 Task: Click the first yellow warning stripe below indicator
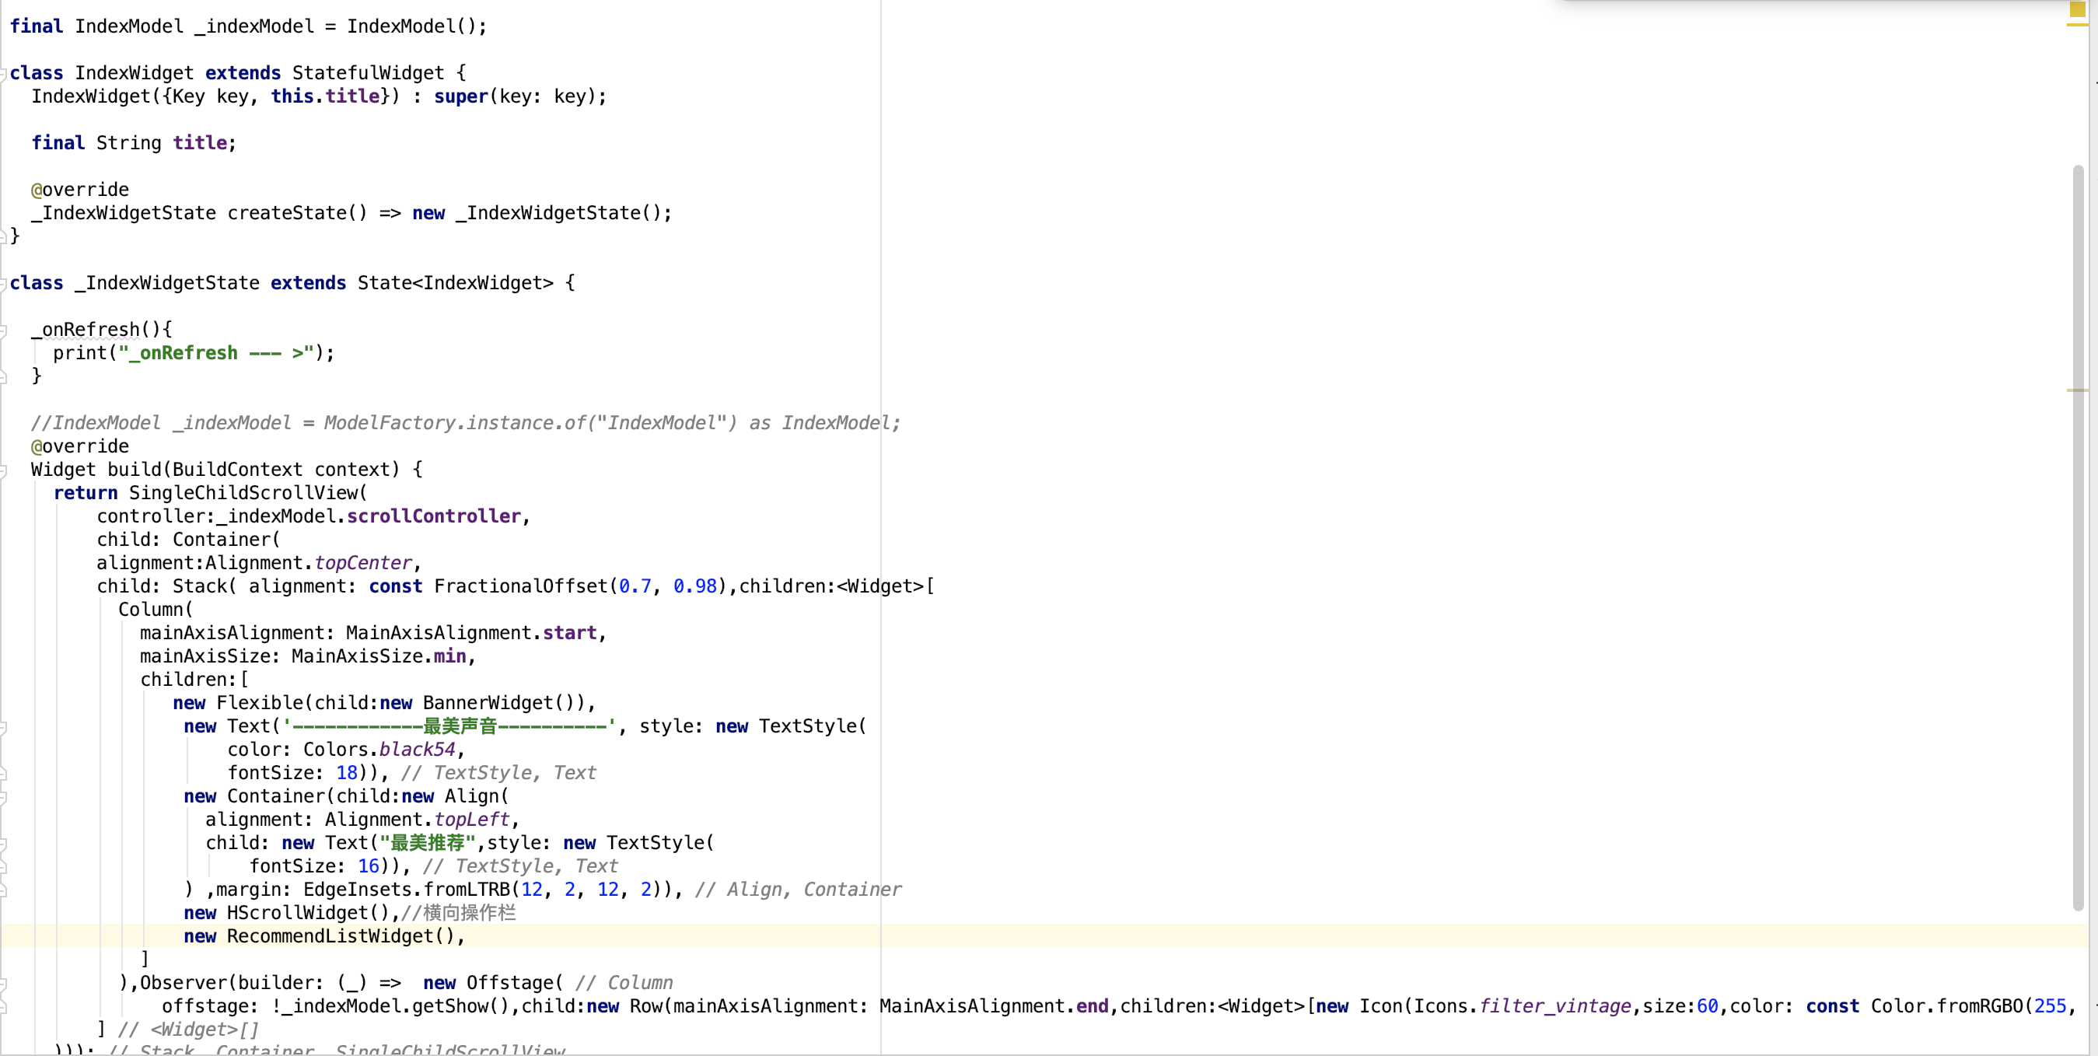click(2078, 25)
